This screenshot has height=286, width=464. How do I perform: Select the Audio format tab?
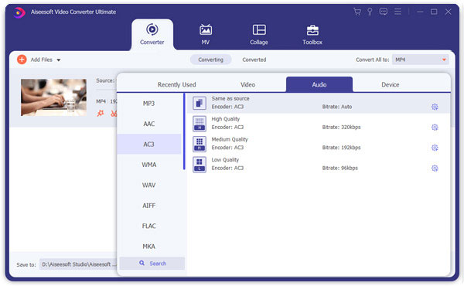[319, 84]
